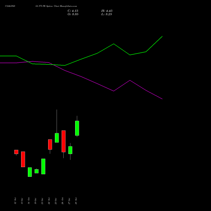This screenshot has height=211, width=211.
Task: Select the 14 Oct date label
Action: [x=29, y=201]
